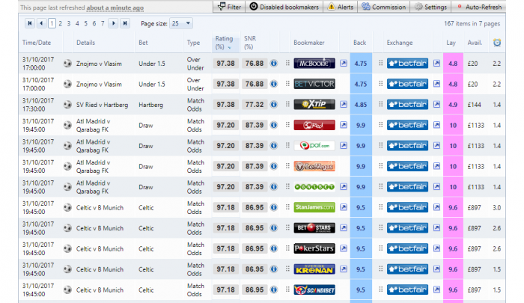Screen dimensions: 524x303
Task: Open StanJames bookmaker external link icon
Action: (x=344, y=207)
